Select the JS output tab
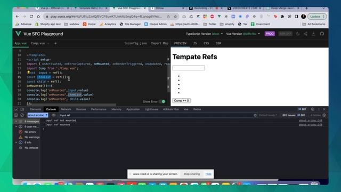This screenshot has width=341, height=192. point(195,43)
